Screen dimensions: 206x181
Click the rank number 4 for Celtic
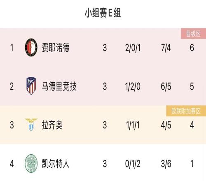pyautogui.click(x=12, y=164)
